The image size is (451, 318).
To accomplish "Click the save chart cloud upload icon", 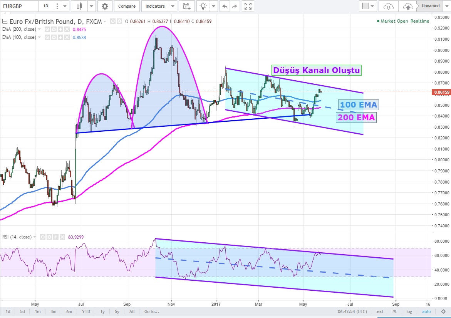I will pyautogui.click(x=408, y=6).
